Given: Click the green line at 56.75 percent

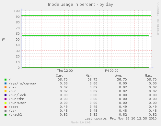Looking at the screenshot, I should coord(85,35).
